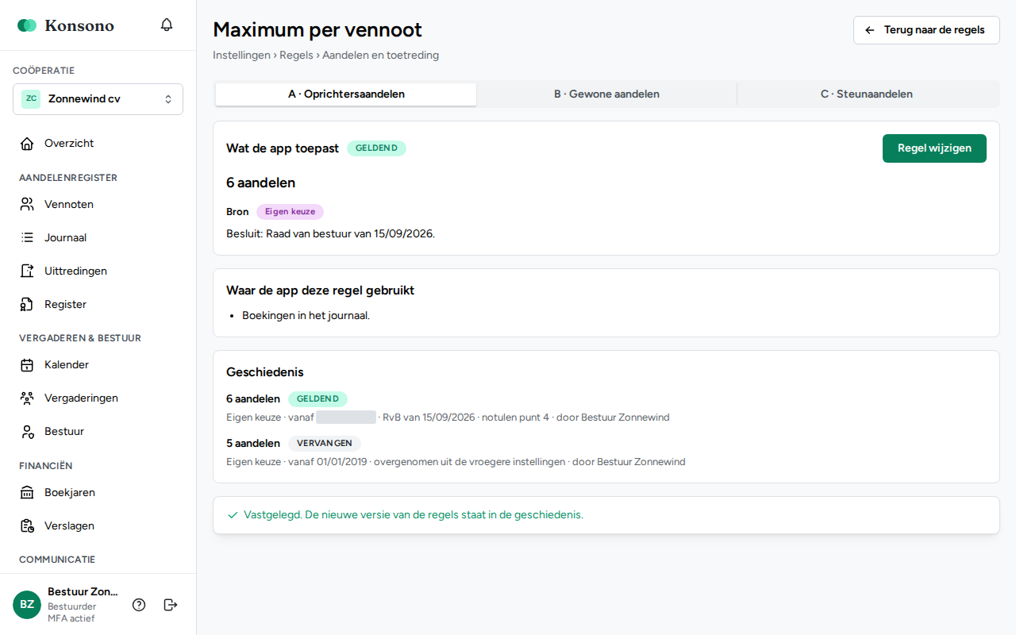Click the green checkmark in the confirmation banner
Screen dimensions: 1016x635
[x=233, y=515]
